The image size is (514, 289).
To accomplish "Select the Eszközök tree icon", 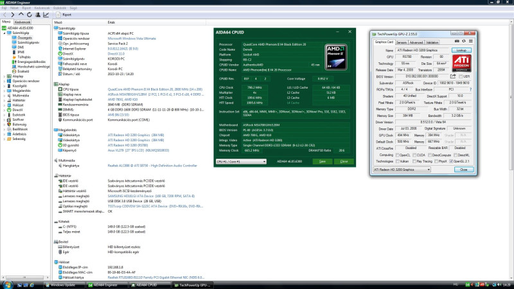I will (9, 115).
